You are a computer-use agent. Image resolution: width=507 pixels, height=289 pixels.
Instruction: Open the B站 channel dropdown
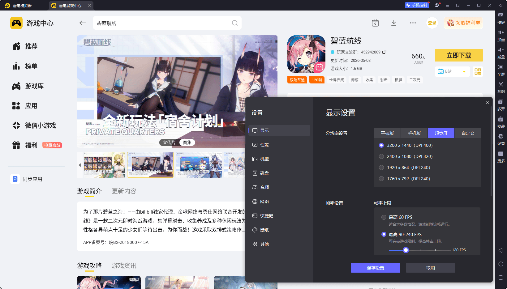coord(452,71)
